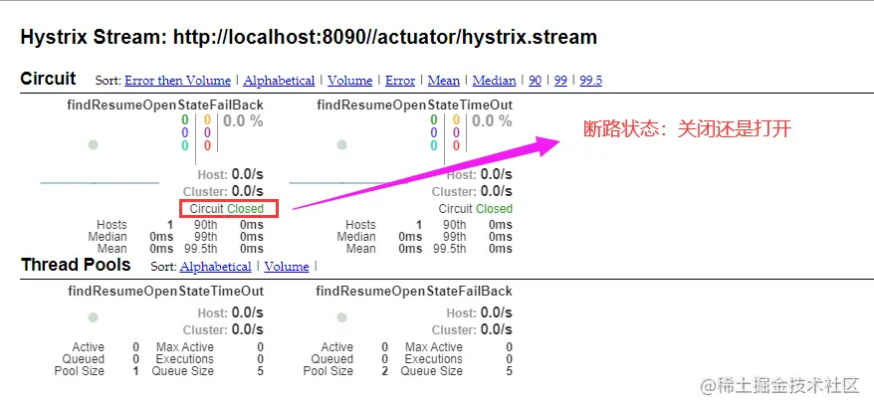Click Active value in TimeOut thread pool
874x410 pixels.
135,347
